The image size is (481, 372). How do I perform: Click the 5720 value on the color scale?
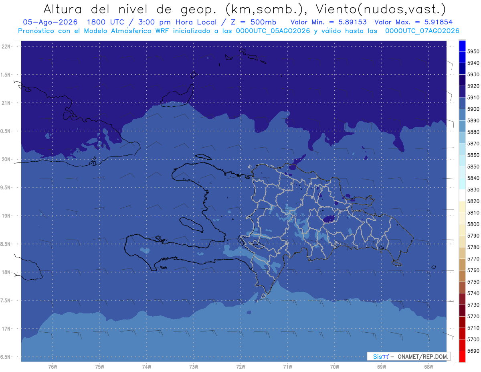(473, 317)
